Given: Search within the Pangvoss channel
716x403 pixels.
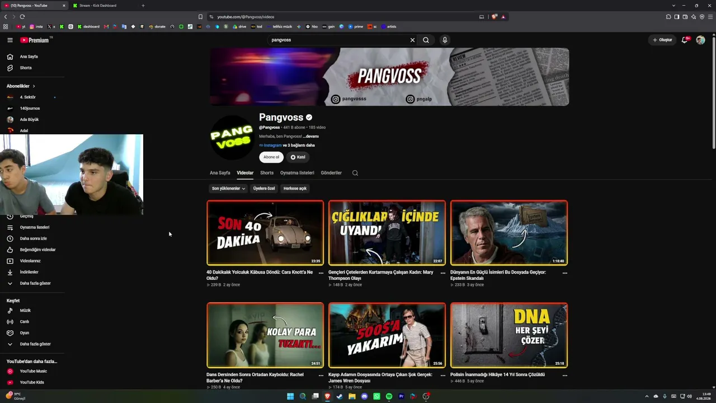Looking at the screenshot, I should point(355,173).
